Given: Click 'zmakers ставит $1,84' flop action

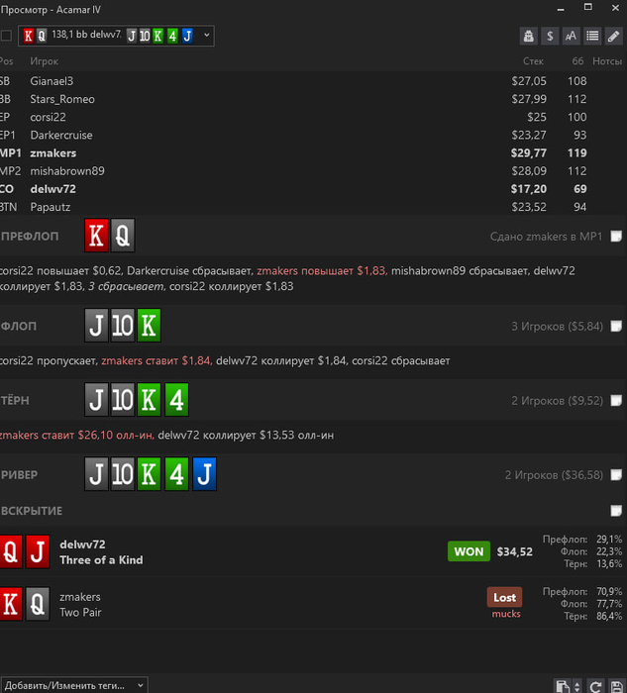Looking at the screenshot, I should tap(157, 360).
